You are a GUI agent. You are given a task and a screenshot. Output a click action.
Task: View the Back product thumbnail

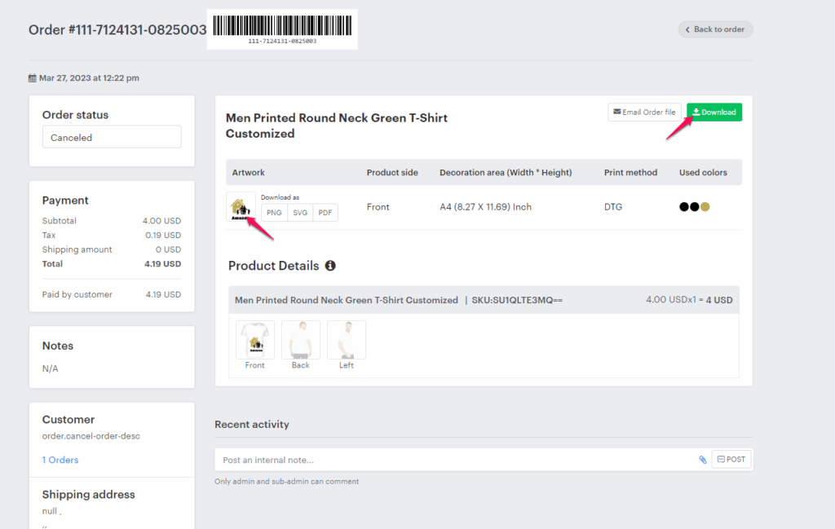tap(301, 340)
